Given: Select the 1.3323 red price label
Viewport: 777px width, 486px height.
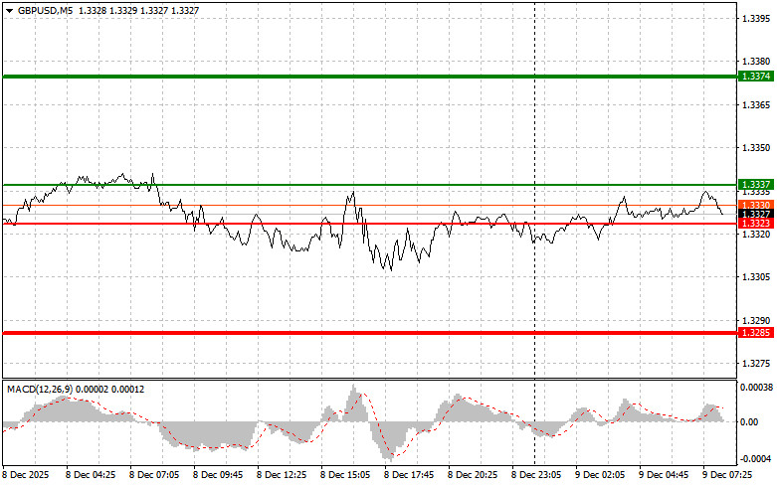Looking at the screenshot, I should point(756,224).
